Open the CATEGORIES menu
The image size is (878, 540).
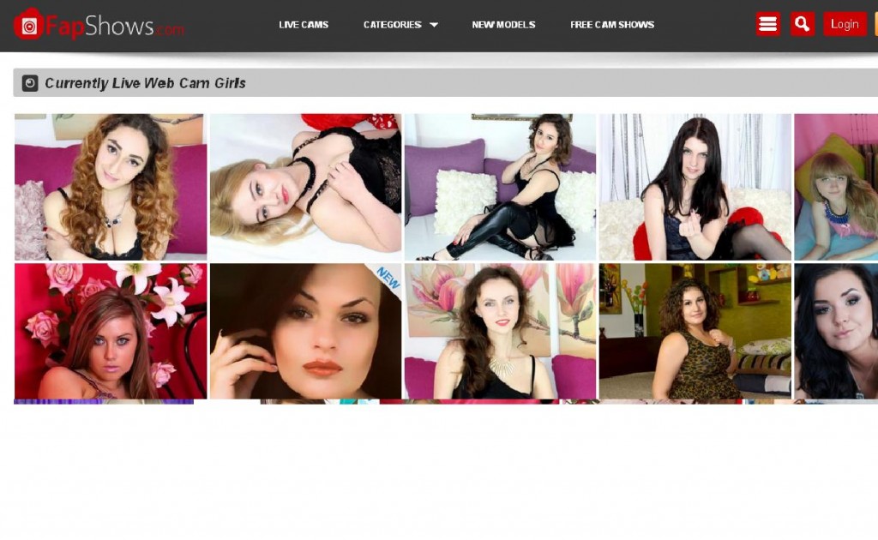tap(393, 25)
